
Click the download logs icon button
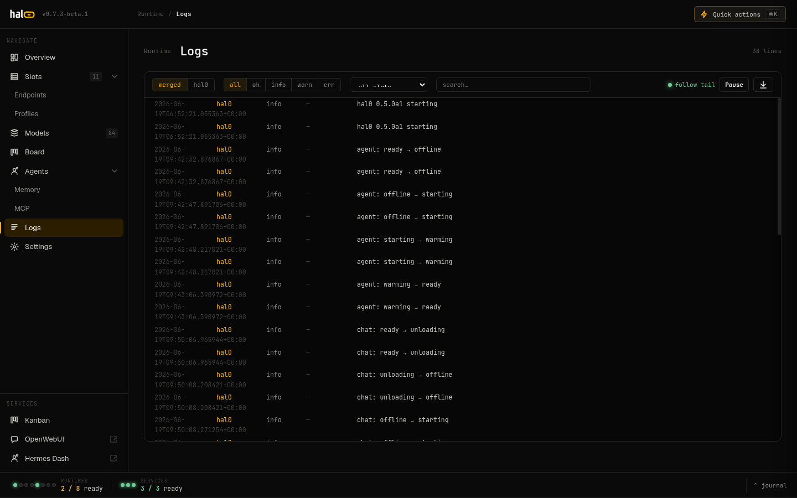click(763, 85)
